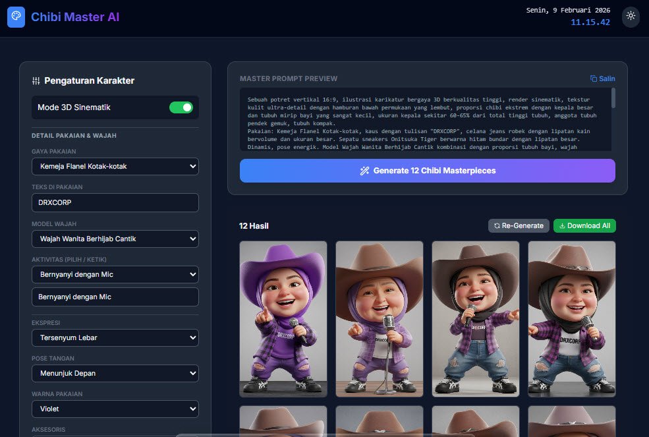Viewport: 649px width, 437px height.
Task: Choose a Pose Tangan option
Action: click(115, 374)
